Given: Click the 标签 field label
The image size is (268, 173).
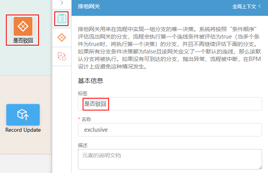Looking at the screenshot, I should tap(83, 94).
